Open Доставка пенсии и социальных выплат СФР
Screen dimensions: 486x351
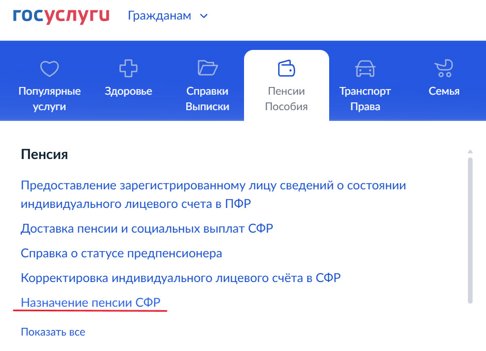coord(147,229)
